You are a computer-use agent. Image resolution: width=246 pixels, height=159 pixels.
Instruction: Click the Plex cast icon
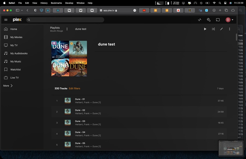pyautogui.click(x=218, y=20)
